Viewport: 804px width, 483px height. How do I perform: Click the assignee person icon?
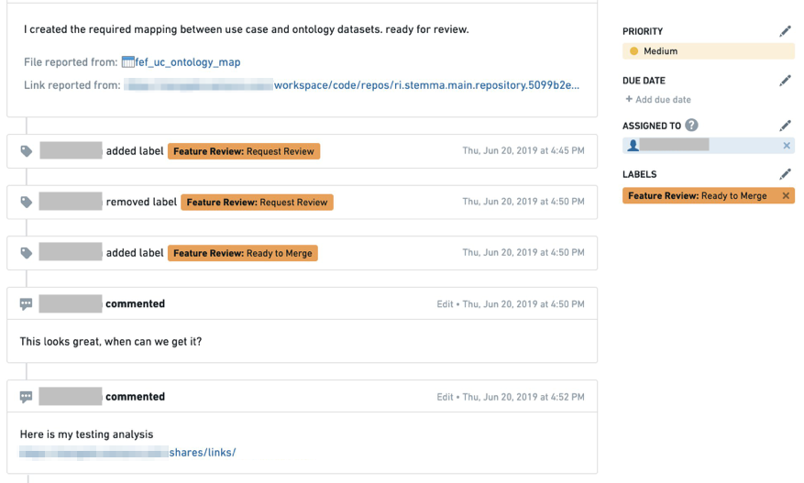[633, 146]
